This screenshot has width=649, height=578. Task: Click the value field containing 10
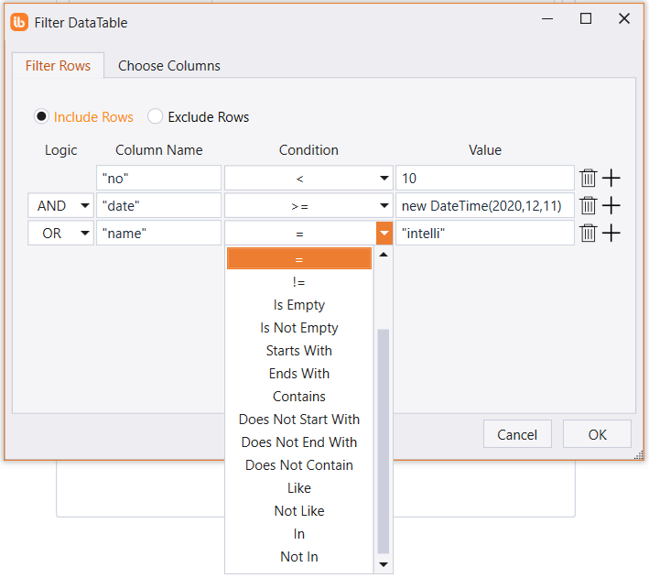pyautogui.click(x=484, y=179)
